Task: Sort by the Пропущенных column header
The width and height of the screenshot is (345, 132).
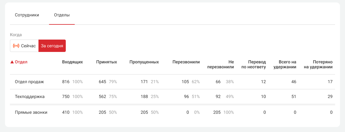Action: pos(144,62)
